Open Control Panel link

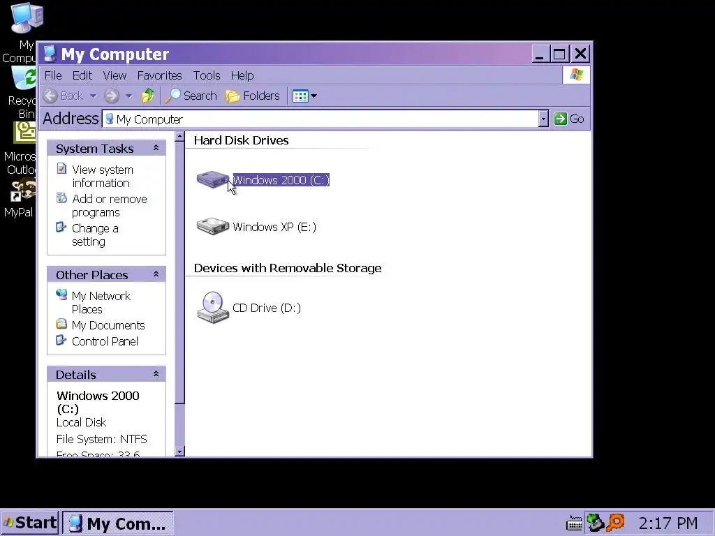(105, 341)
